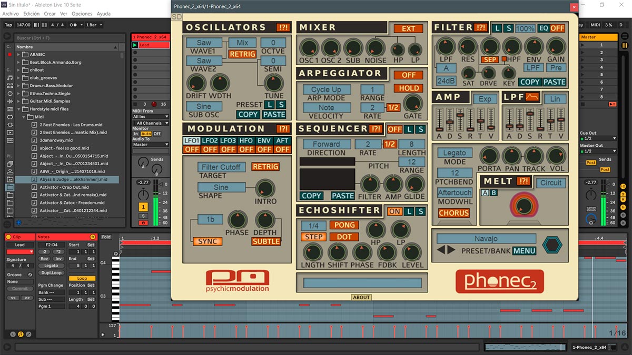
Task: Open the Crear menu
Action: click(x=50, y=14)
